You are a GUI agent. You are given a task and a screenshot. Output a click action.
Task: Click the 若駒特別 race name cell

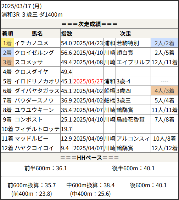[133, 43]
